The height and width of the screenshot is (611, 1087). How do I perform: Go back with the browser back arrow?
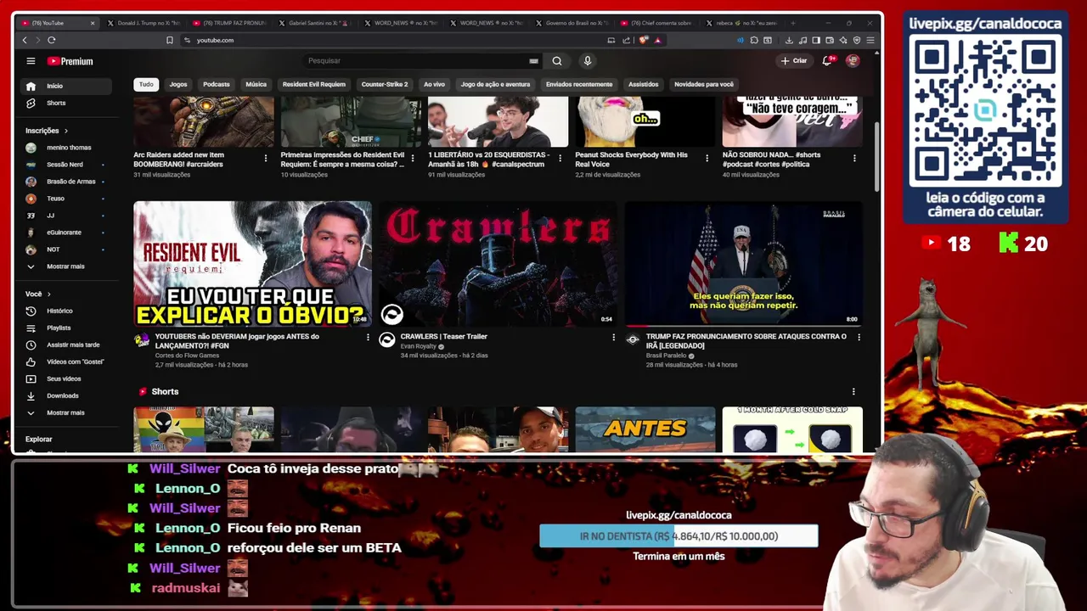point(25,40)
